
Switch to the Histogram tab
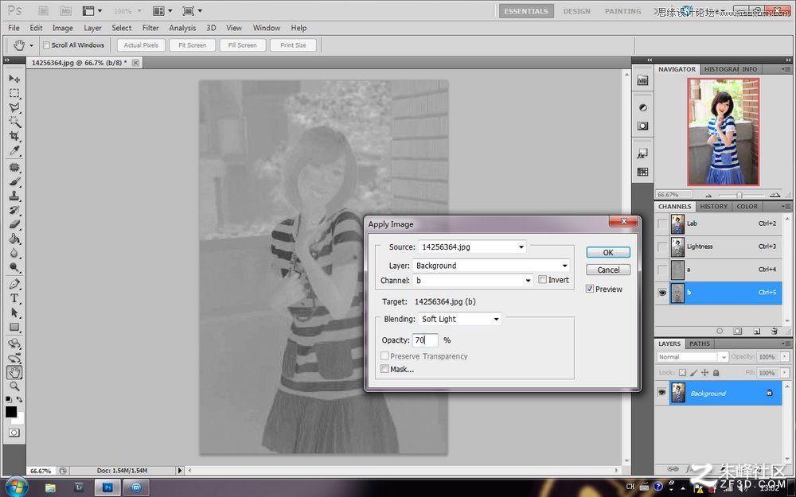pyautogui.click(x=720, y=69)
